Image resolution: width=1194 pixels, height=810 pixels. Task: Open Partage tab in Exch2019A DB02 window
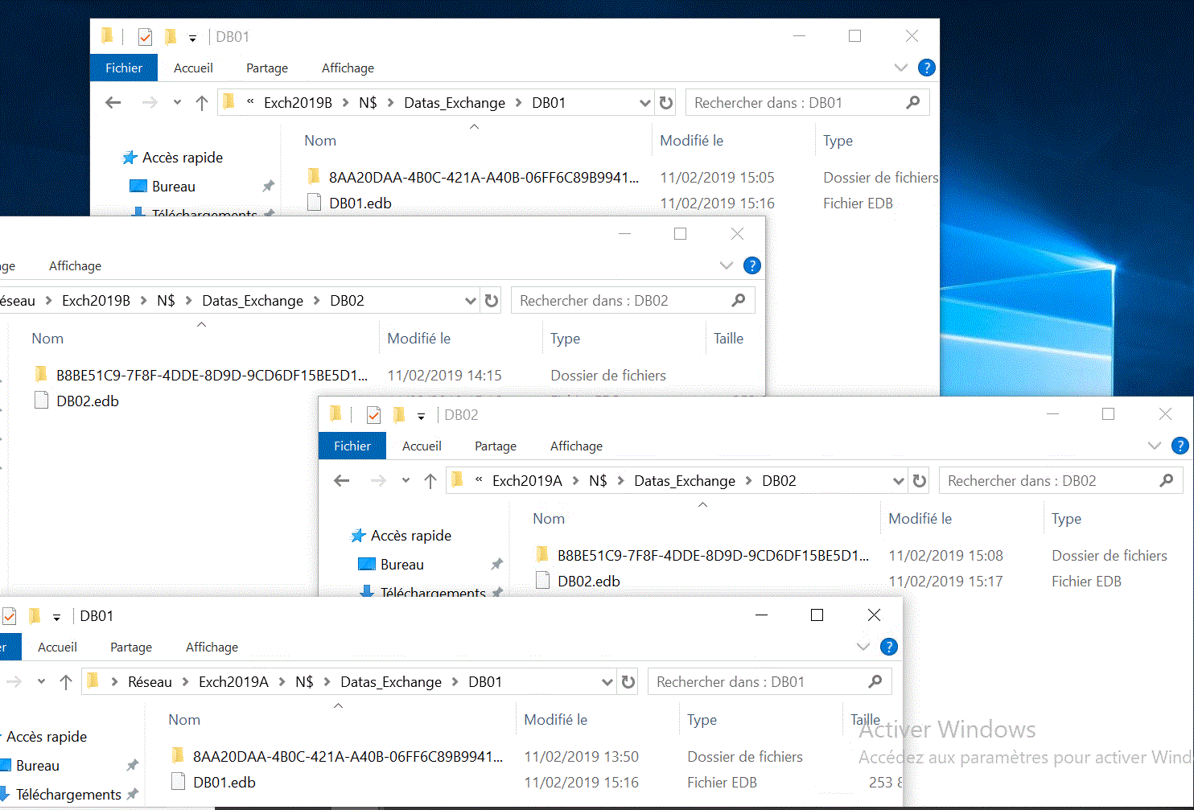tap(496, 446)
